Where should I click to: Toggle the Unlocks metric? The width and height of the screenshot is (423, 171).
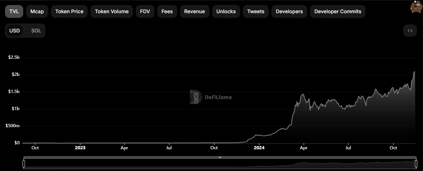point(226,11)
